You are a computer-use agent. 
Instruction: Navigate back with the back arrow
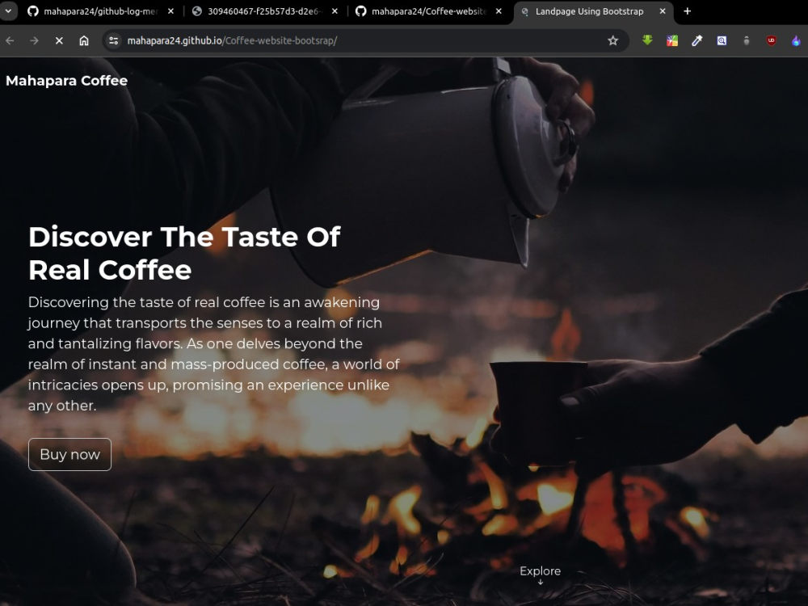click(8, 40)
